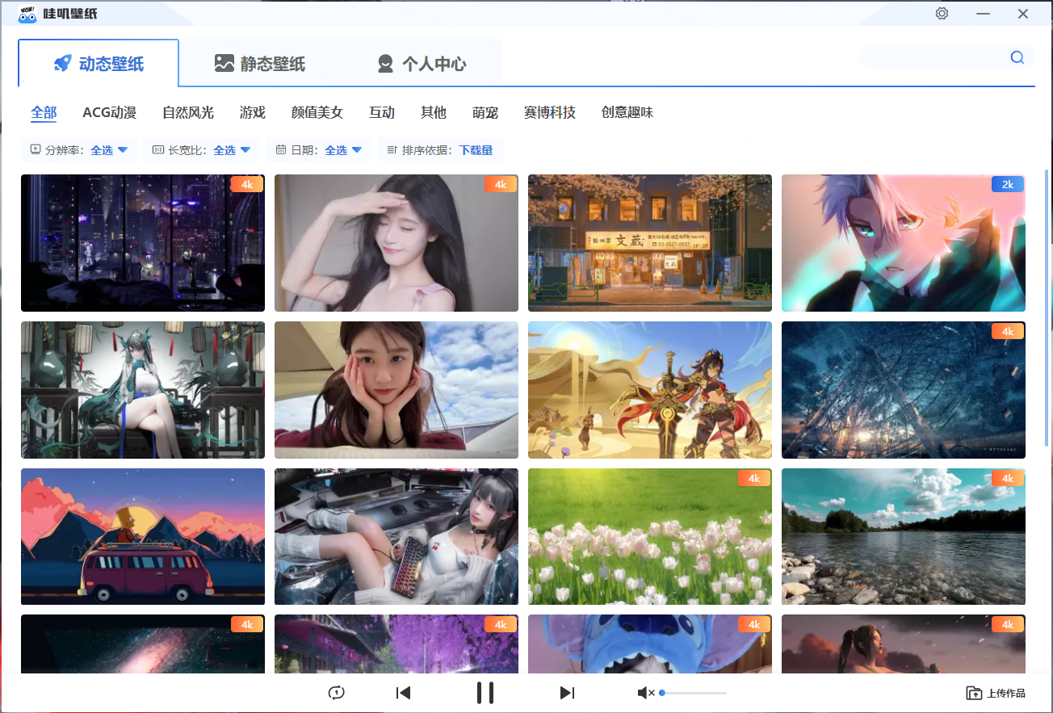
Task: Select the 游戏 category
Action: click(253, 112)
